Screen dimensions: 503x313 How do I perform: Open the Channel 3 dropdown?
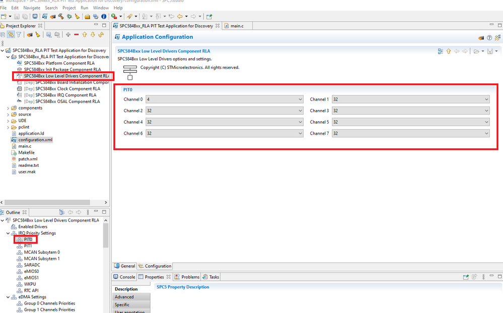coord(411,111)
